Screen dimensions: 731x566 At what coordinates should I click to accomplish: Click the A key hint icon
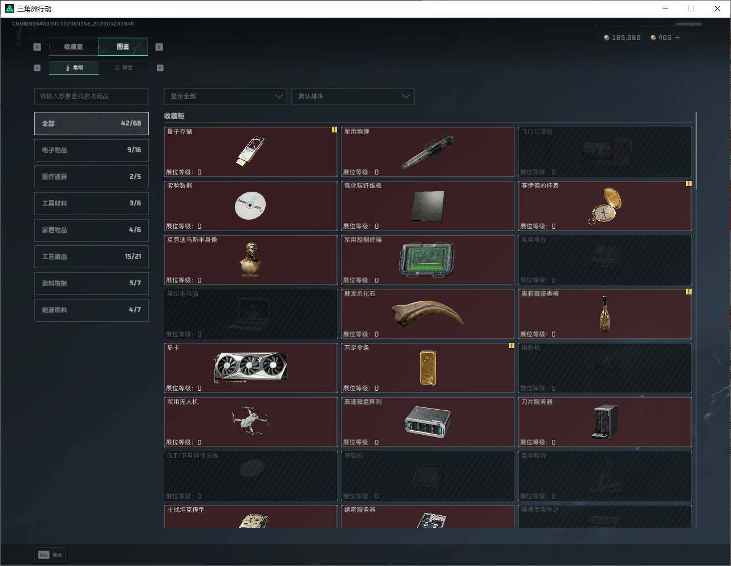37,68
